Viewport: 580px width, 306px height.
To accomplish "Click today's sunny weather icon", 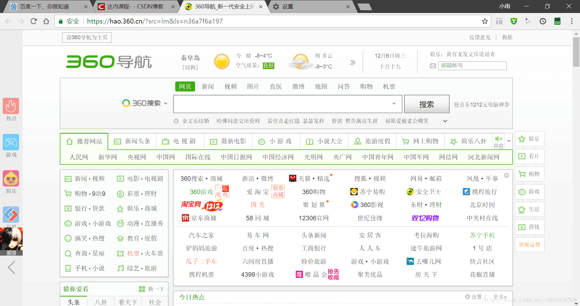I will tap(222, 62).
